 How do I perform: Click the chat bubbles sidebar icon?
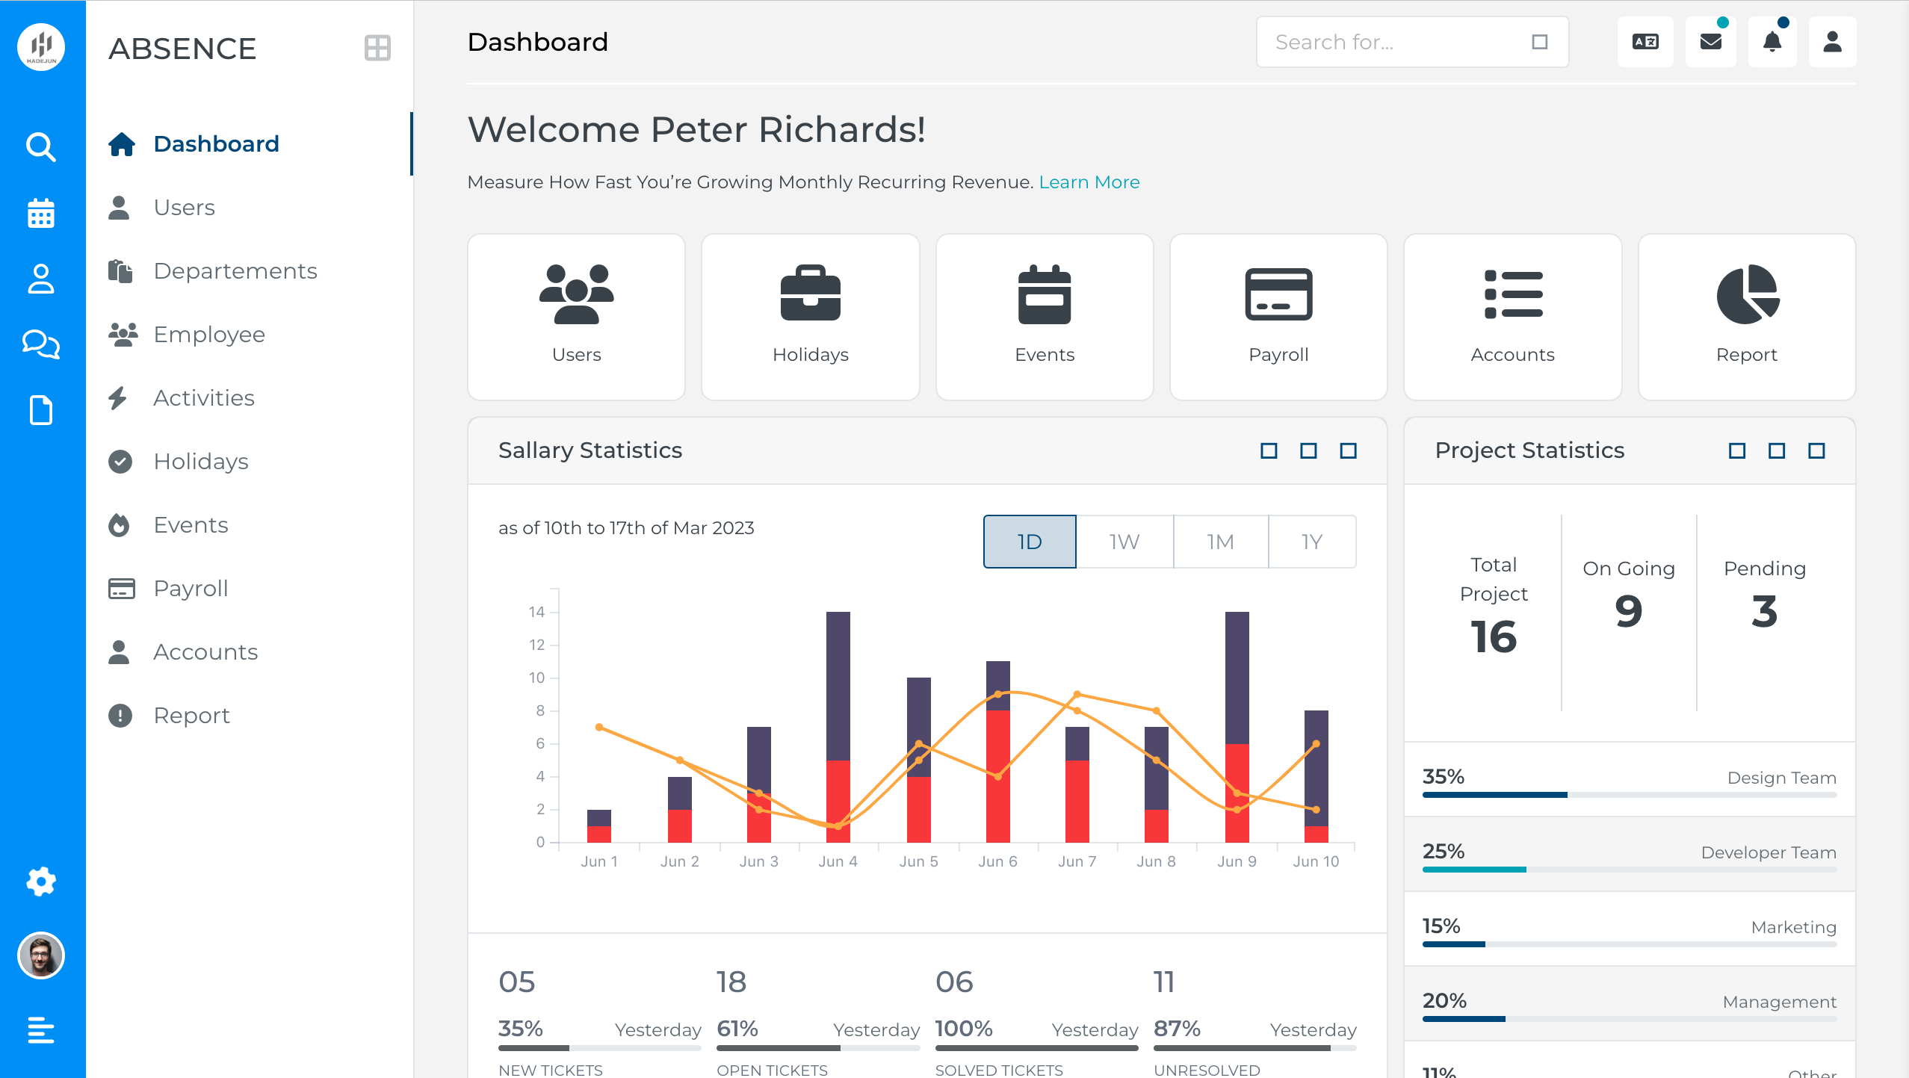41,344
